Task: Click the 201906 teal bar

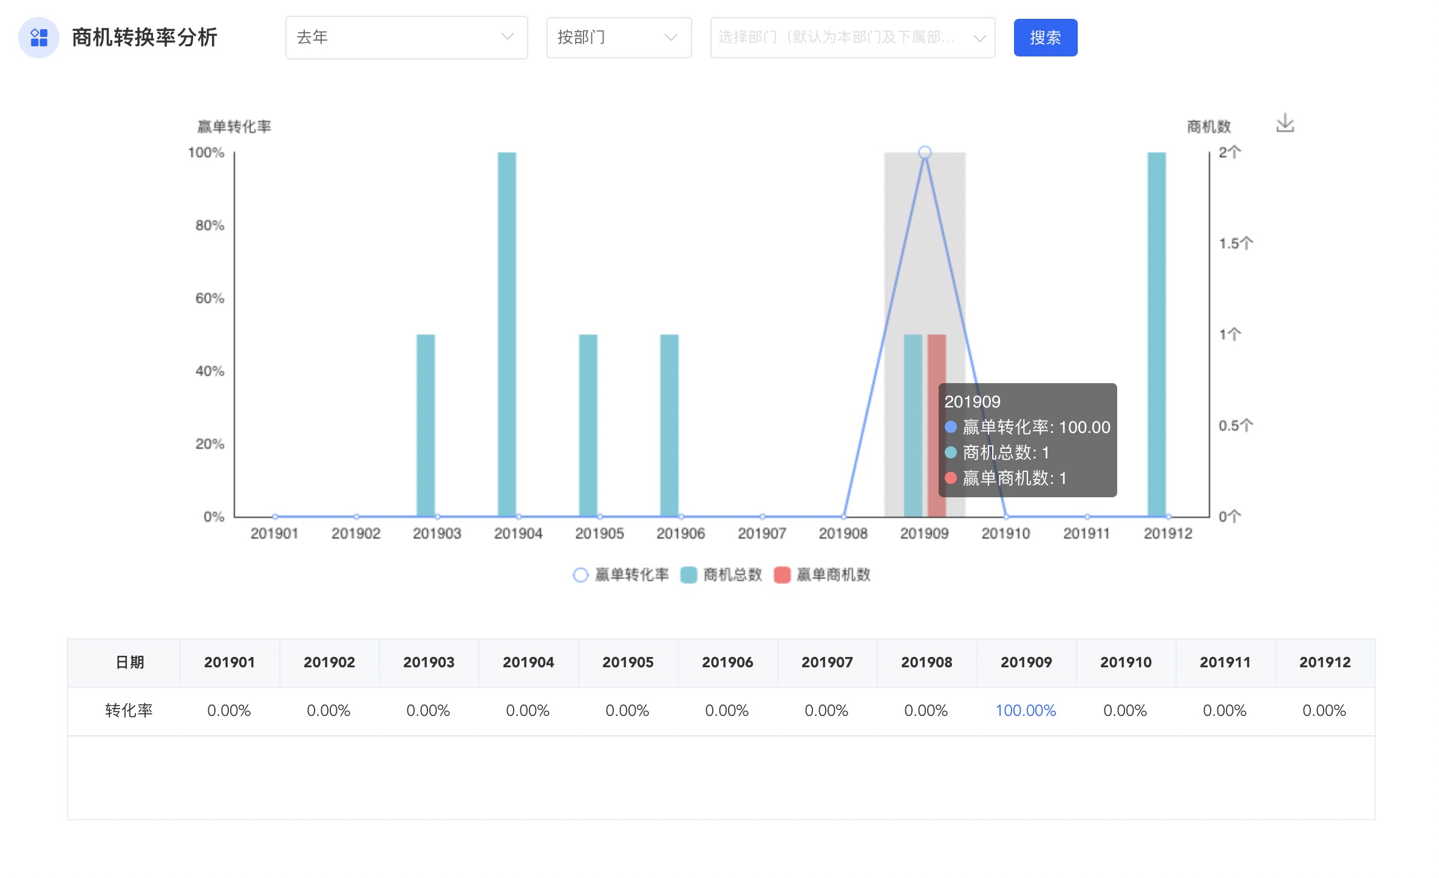Action: click(x=669, y=425)
